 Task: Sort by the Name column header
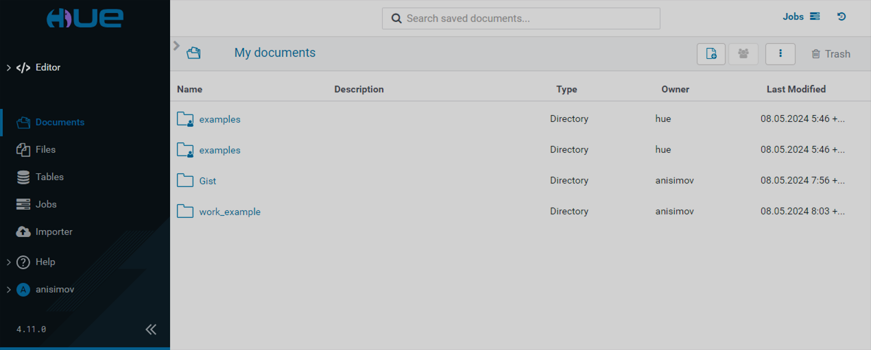coord(189,89)
